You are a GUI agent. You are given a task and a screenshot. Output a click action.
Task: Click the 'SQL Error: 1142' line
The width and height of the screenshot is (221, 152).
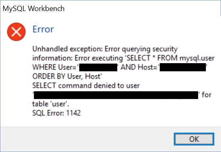56,113
